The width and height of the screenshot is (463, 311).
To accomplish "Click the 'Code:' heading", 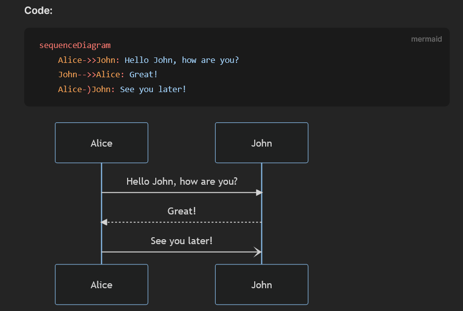I will 38,10.
